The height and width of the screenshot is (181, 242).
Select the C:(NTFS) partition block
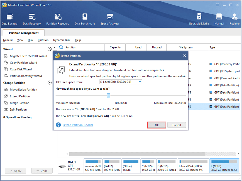coord(148,166)
